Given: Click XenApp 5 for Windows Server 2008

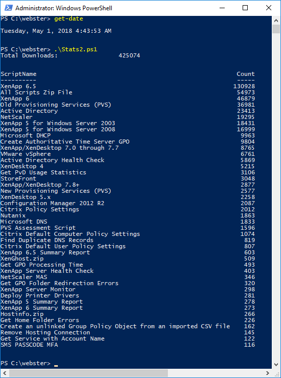Looking at the screenshot, I should (x=58, y=129).
